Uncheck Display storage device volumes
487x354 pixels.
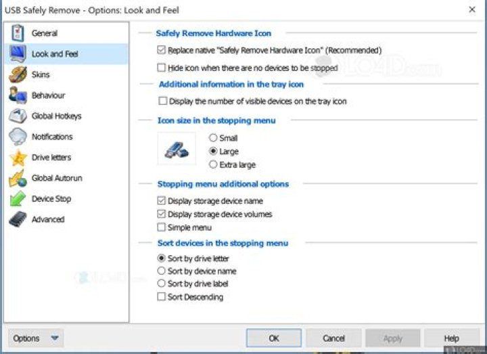(x=161, y=214)
